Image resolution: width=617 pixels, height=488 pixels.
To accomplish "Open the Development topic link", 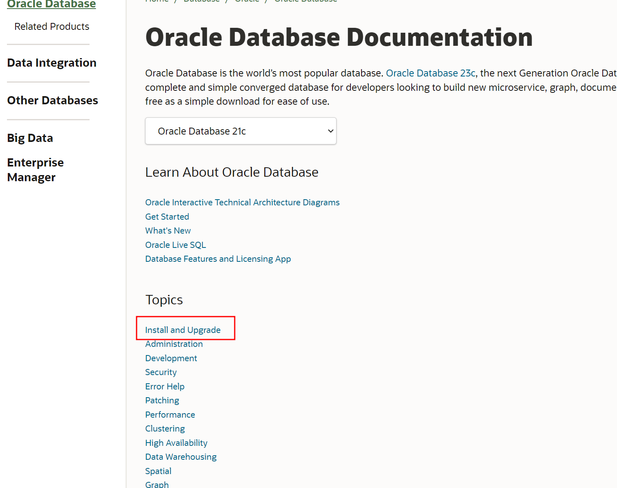I will tap(171, 358).
